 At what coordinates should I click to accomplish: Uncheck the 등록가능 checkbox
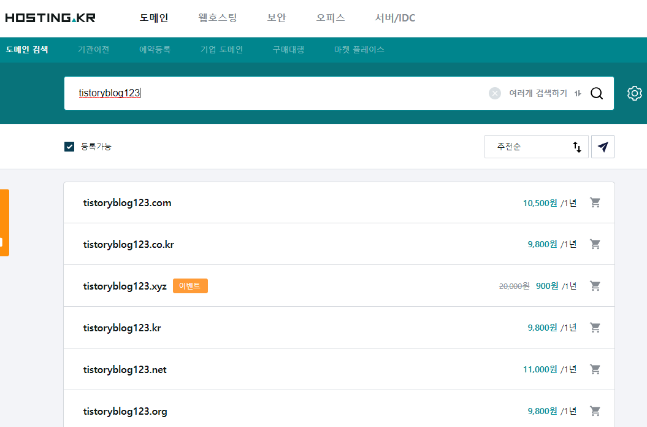click(x=69, y=147)
